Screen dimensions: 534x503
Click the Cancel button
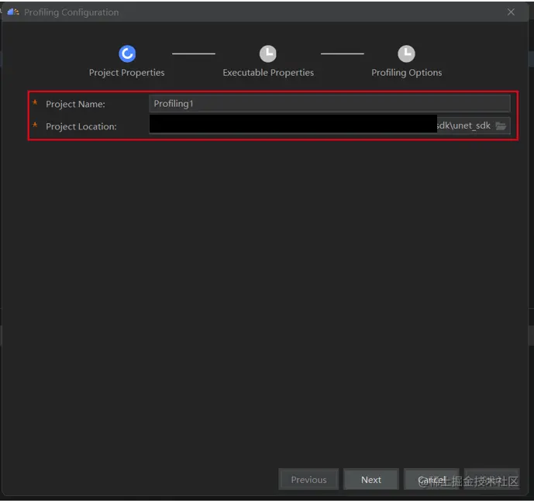pyautogui.click(x=432, y=480)
